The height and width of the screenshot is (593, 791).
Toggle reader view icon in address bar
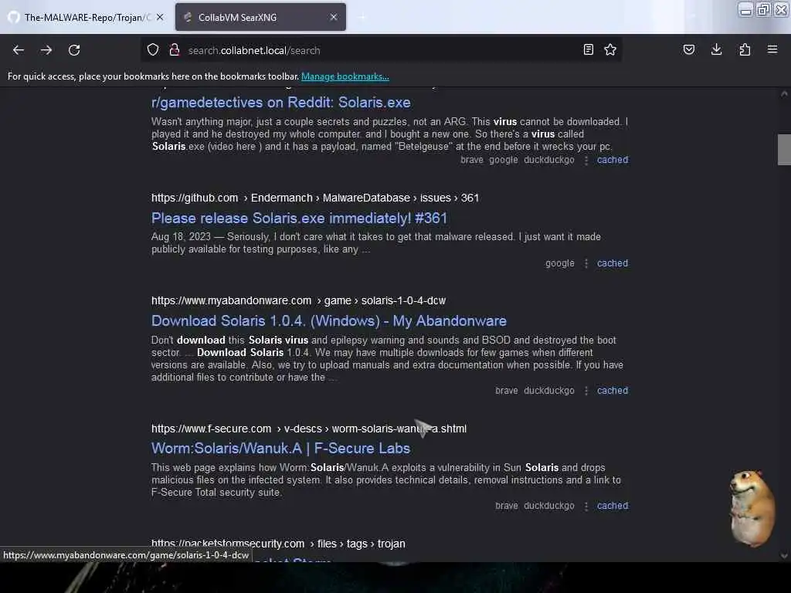click(588, 50)
